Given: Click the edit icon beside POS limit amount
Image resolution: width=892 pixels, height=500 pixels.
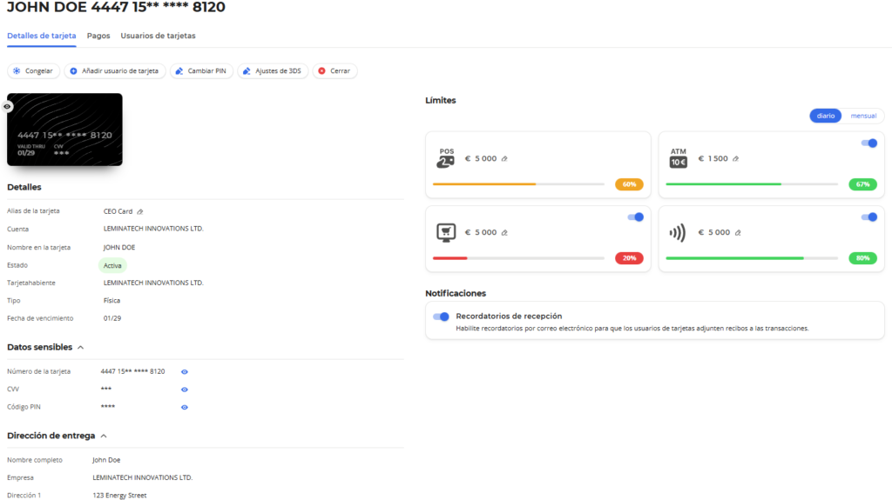Looking at the screenshot, I should (x=504, y=158).
